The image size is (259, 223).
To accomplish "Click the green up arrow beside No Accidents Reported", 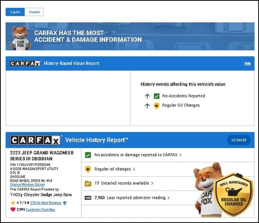I will (x=147, y=96).
